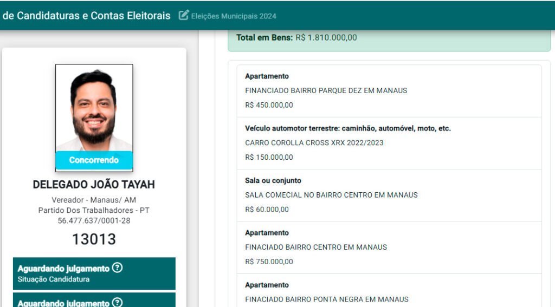555x307 pixels.
Task: Click the Candidaturas e Contas Eleitorais header title
Action: point(87,15)
